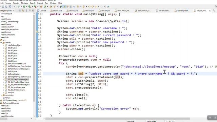Click the Run External Tools toolbar icon
The height and width of the screenshot is (122, 217).
pyautogui.click(x=35, y=6)
